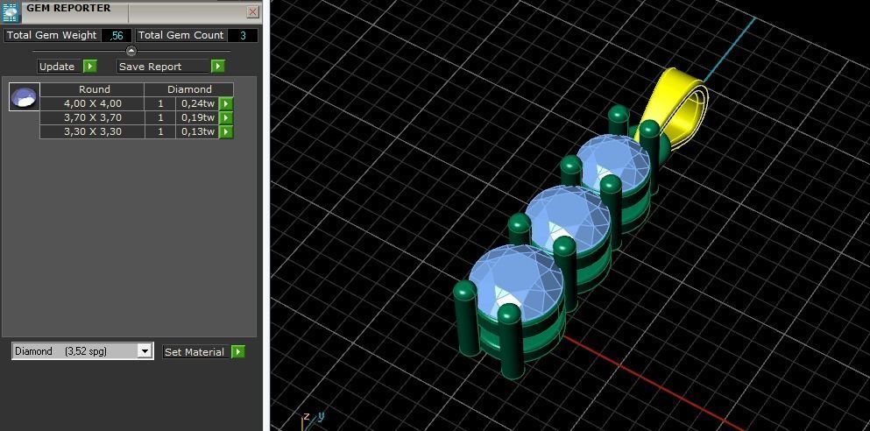Click the green arrow on the 0,24tw row

[x=226, y=103]
